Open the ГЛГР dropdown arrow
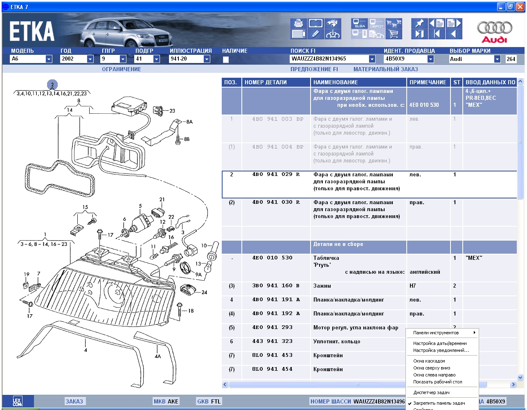This screenshot has width=527, height=410. [x=123, y=59]
